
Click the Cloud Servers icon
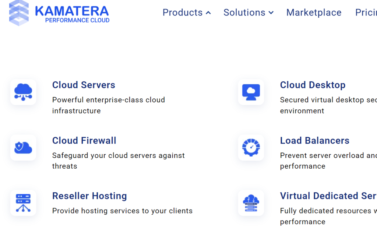pyautogui.click(x=23, y=92)
